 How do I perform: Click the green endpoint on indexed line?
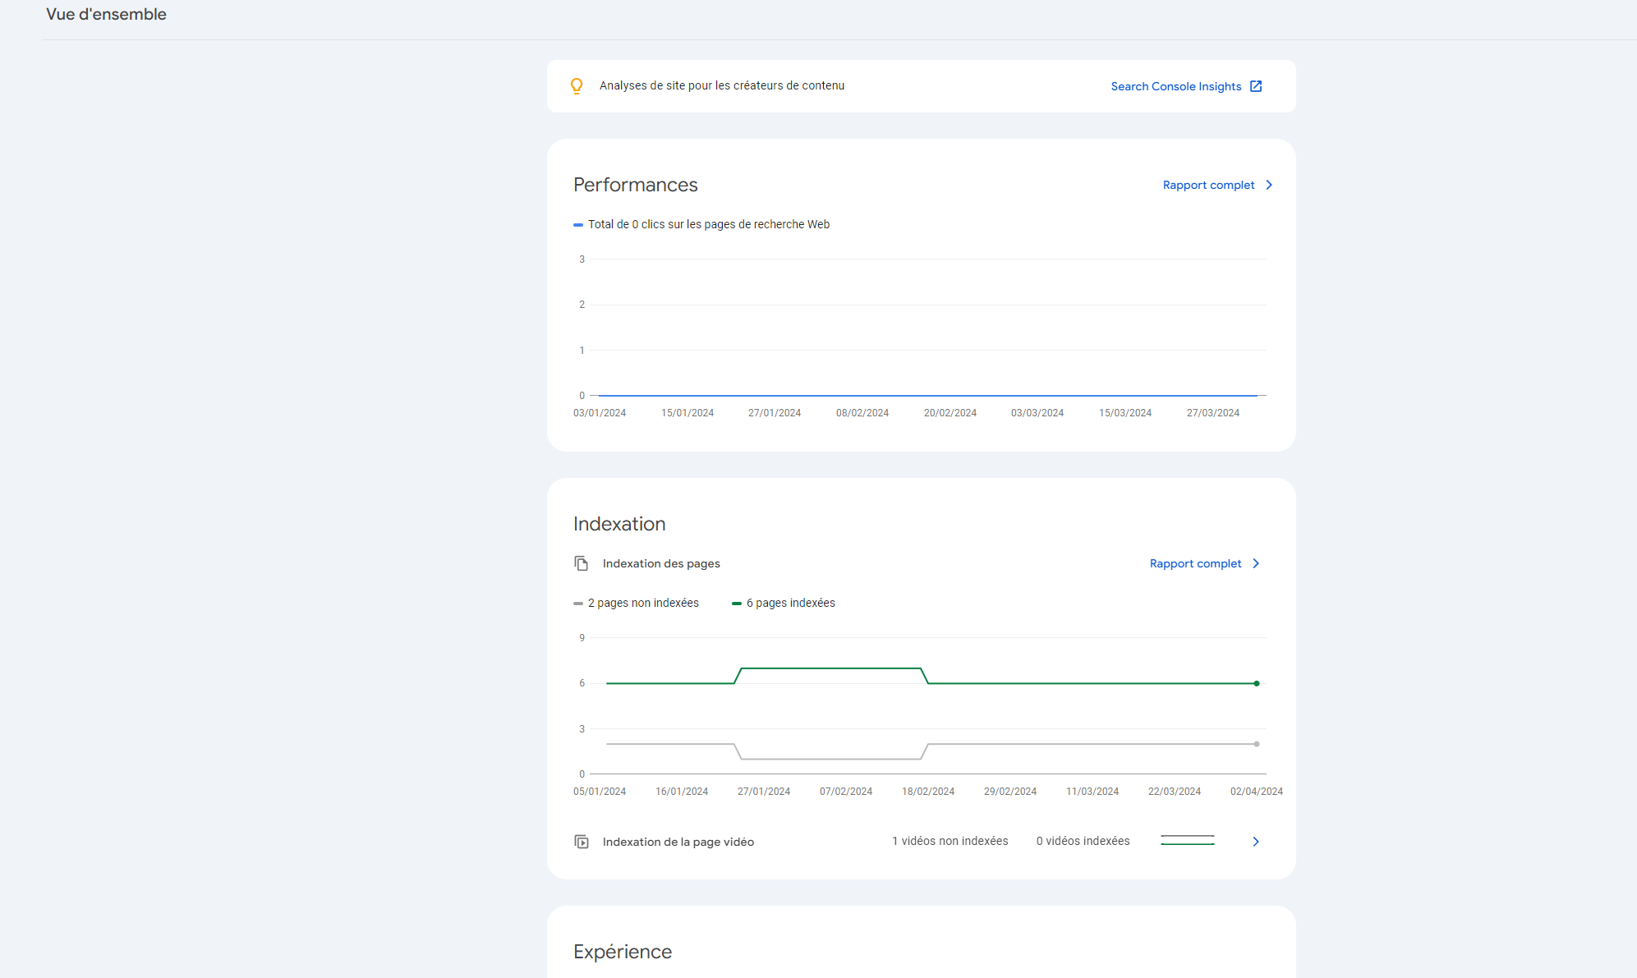(1257, 683)
